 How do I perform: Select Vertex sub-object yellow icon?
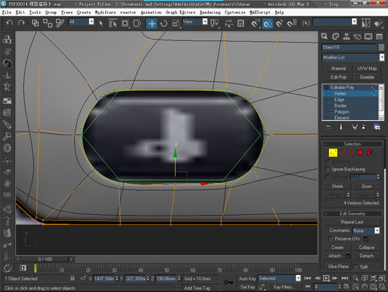coord(333,153)
